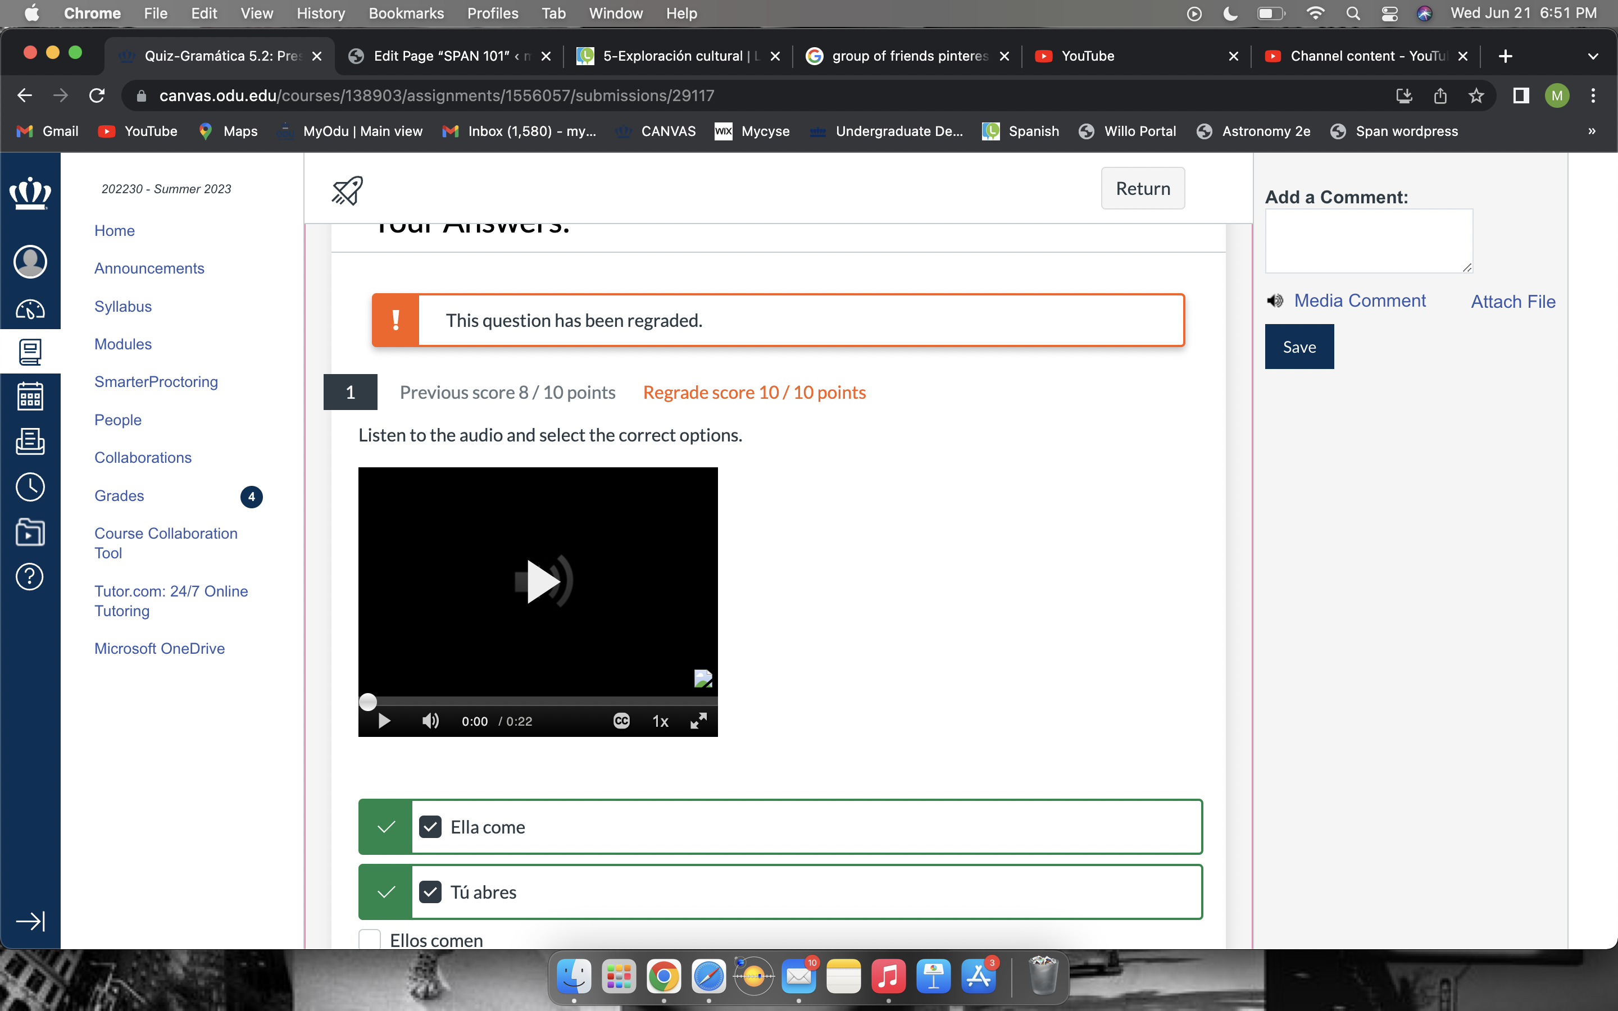Image resolution: width=1618 pixels, height=1011 pixels.
Task: Close the group of friends pinterest tab
Action: point(1005,56)
